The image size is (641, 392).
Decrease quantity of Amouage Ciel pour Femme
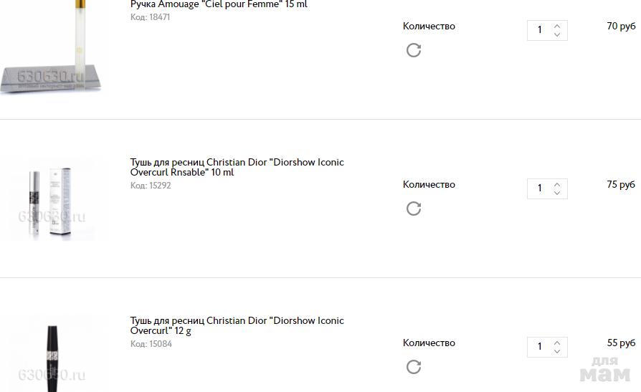click(557, 34)
